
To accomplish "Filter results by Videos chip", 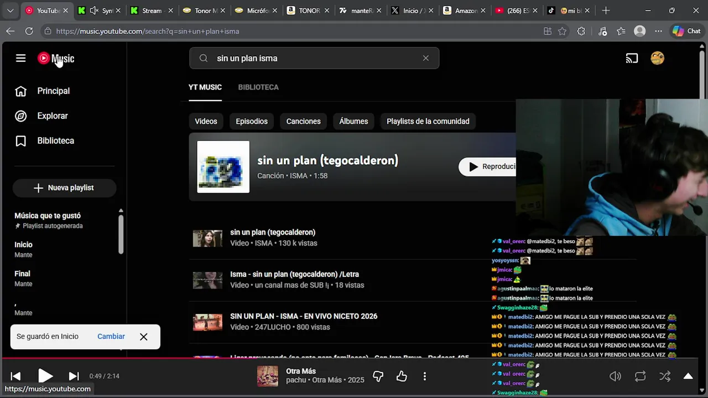I will point(206,121).
